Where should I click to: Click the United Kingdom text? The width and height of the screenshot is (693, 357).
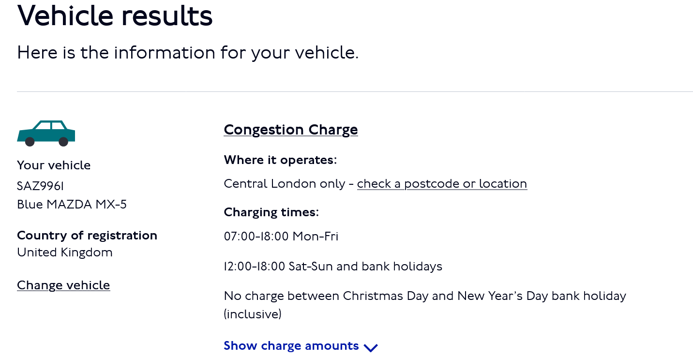click(x=65, y=253)
